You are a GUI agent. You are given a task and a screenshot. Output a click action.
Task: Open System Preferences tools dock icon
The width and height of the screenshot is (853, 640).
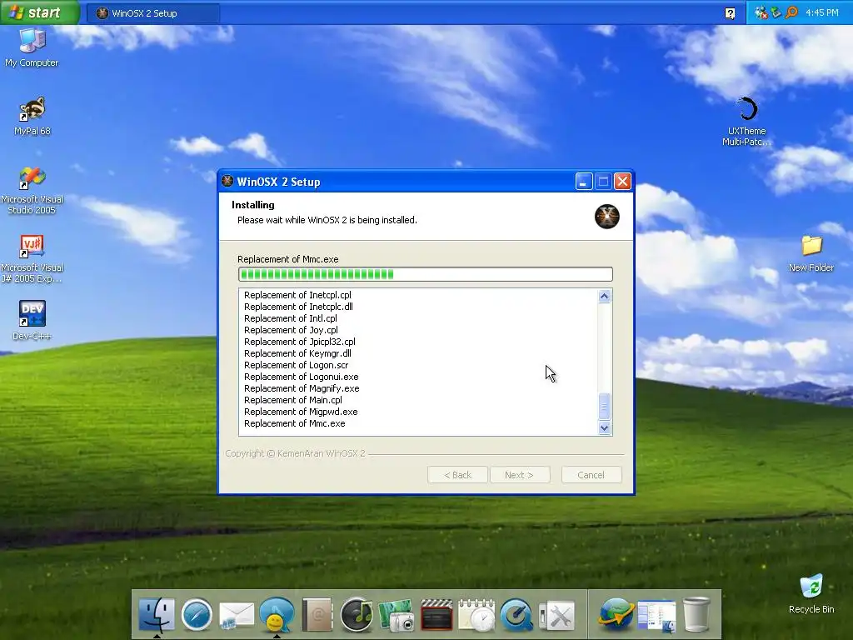pos(556,616)
